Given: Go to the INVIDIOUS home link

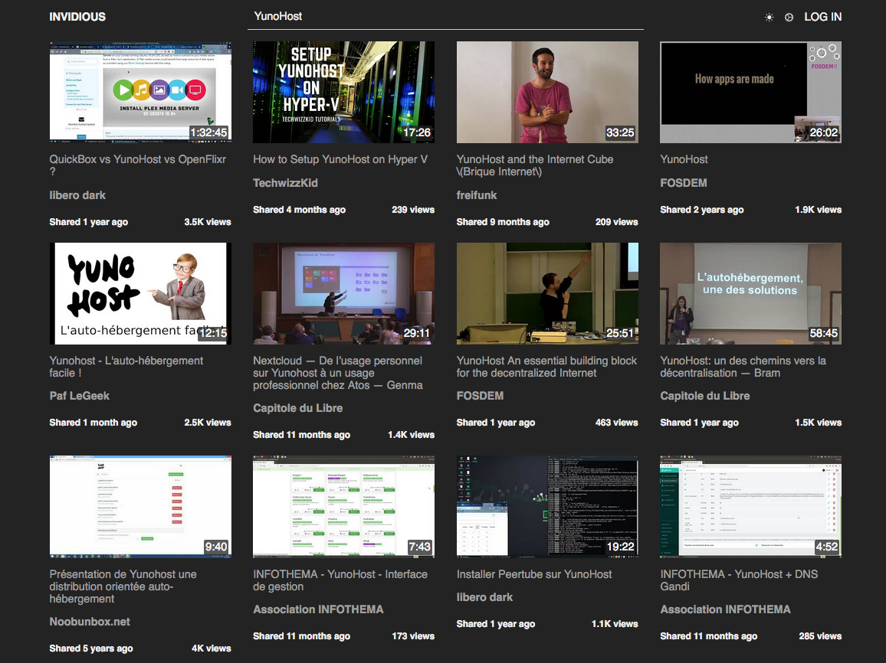Looking at the screenshot, I should (x=77, y=17).
